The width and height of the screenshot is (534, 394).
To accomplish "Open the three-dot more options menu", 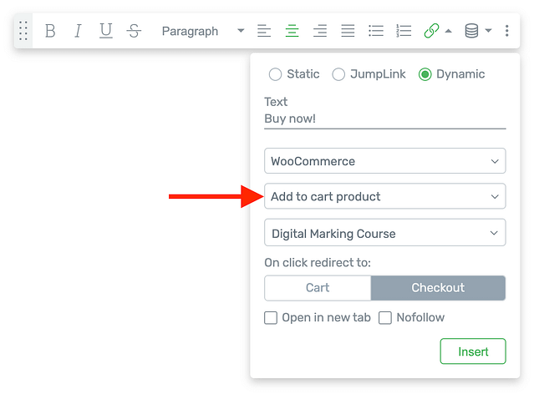I will coord(506,31).
